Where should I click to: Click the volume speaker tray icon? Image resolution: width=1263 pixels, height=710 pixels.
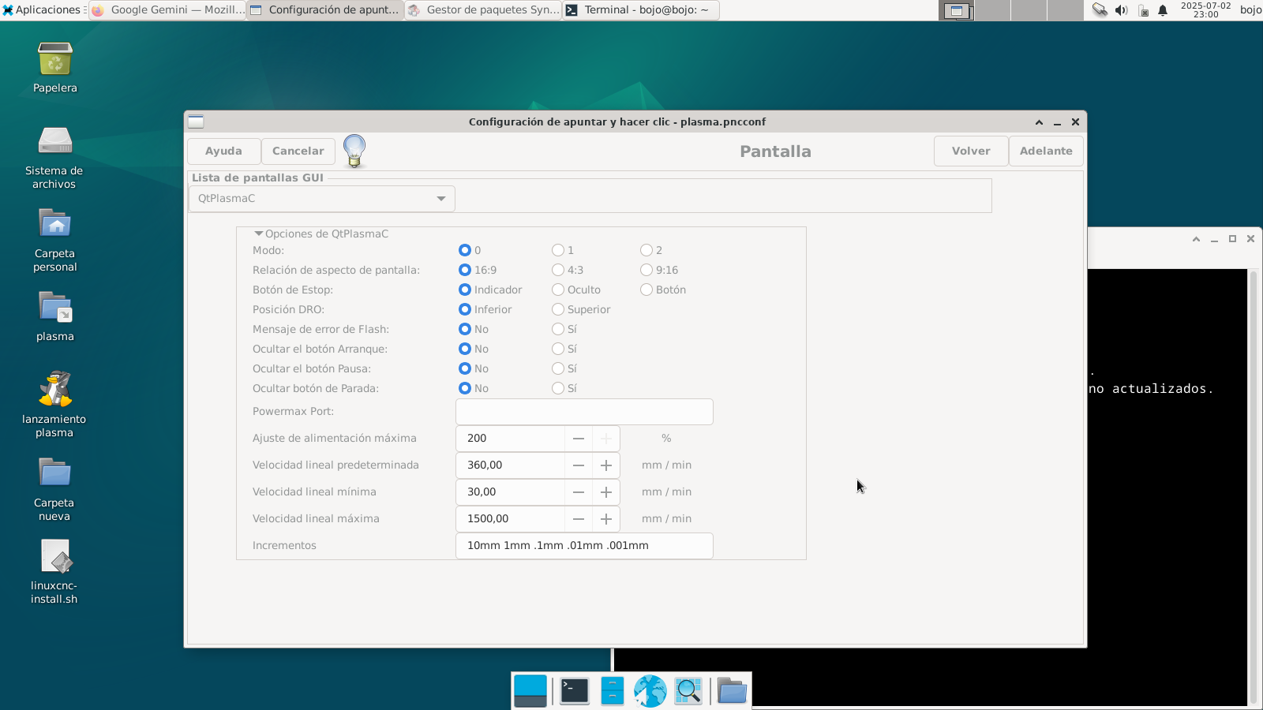pos(1121,10)
